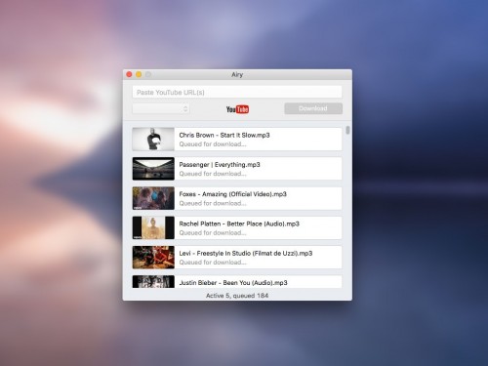Click 'Passenger | Everything.mp3' title
This screenshot has height=366, width=488.
220,165
